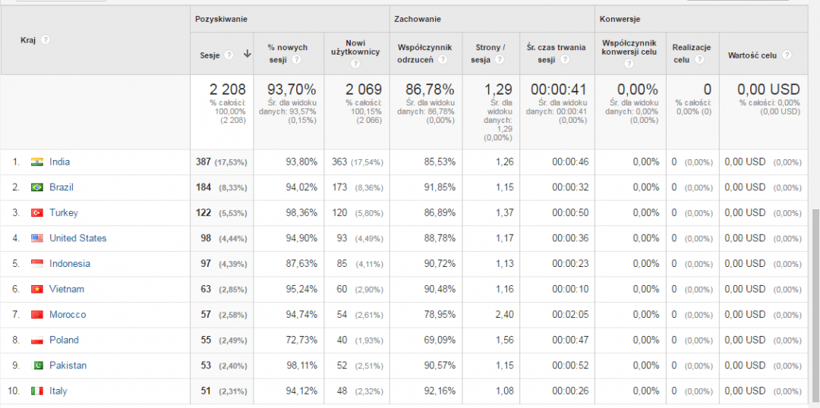Open help icon for Wartość celu
The width and height of the screenshot is (820, 408).
[x=787, y=55]
